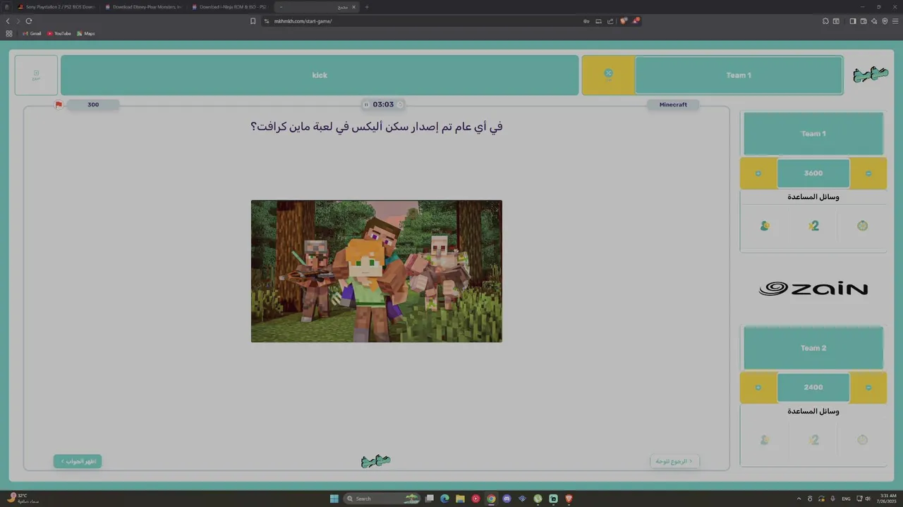Image resolution: width=903 pixels, height=507 pixels.
Task: Click Team 1 score value 3600
Action: pos(813,173)
